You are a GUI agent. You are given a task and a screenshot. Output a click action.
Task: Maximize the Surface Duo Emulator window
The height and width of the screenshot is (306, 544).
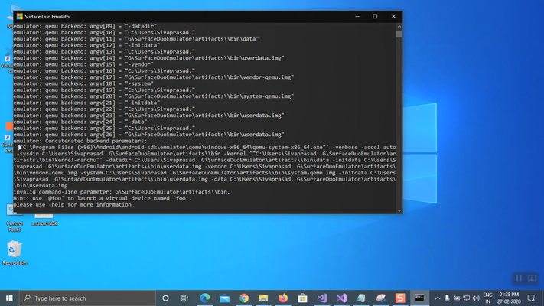coord(375,16)
